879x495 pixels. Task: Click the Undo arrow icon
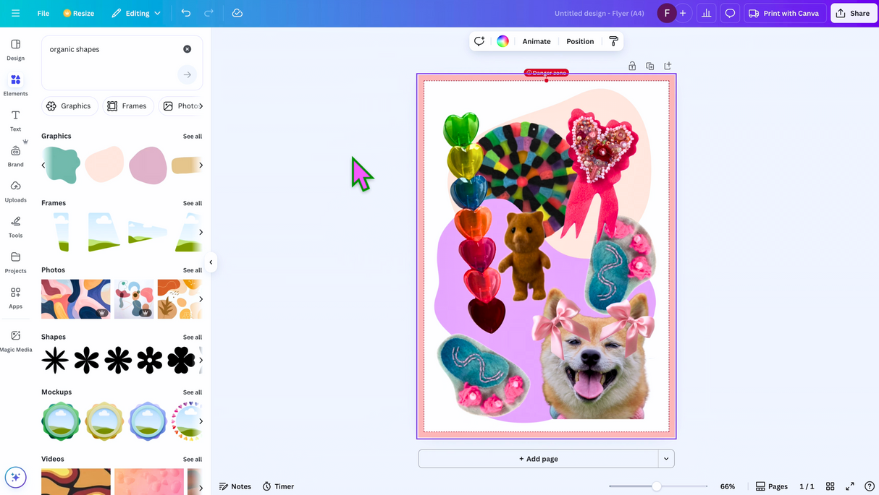pos(186,13)
